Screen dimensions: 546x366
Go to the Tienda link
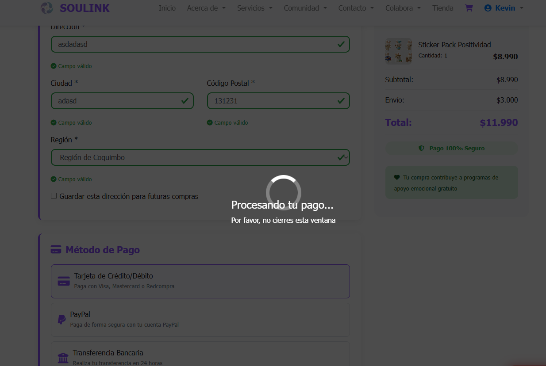[442, 8]
